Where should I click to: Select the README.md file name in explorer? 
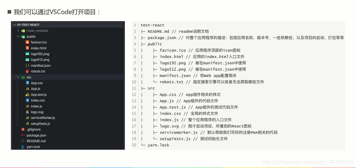click(x=36, y=141)
